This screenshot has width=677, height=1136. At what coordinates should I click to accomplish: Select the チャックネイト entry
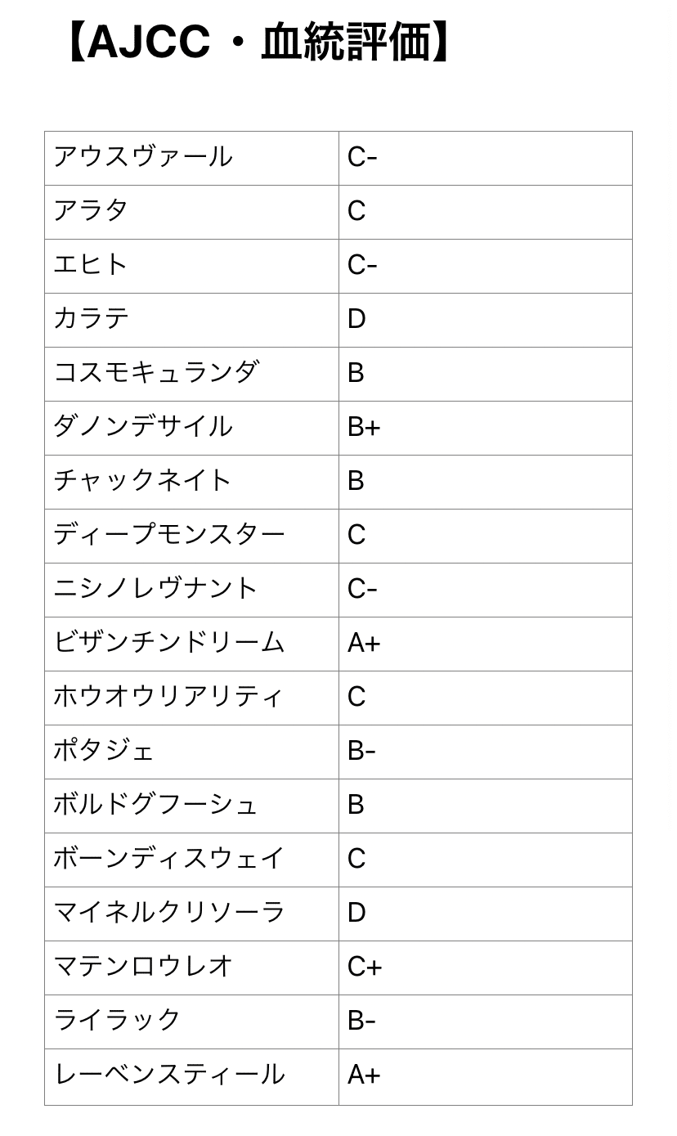[143, 481]
